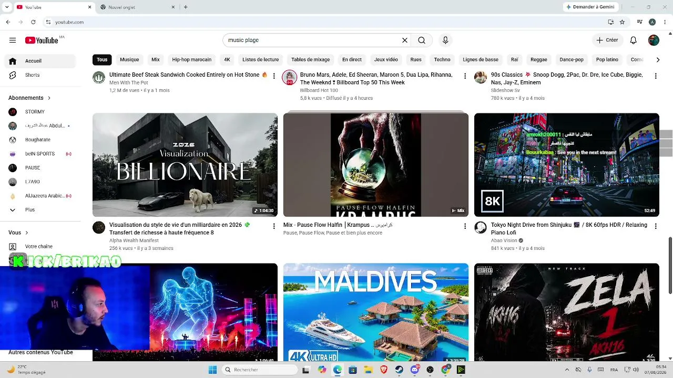This screenshot has height=378, width=673.
Task: Open the Billboard Hot 100 channel avatar
Action: pos(290,78)
